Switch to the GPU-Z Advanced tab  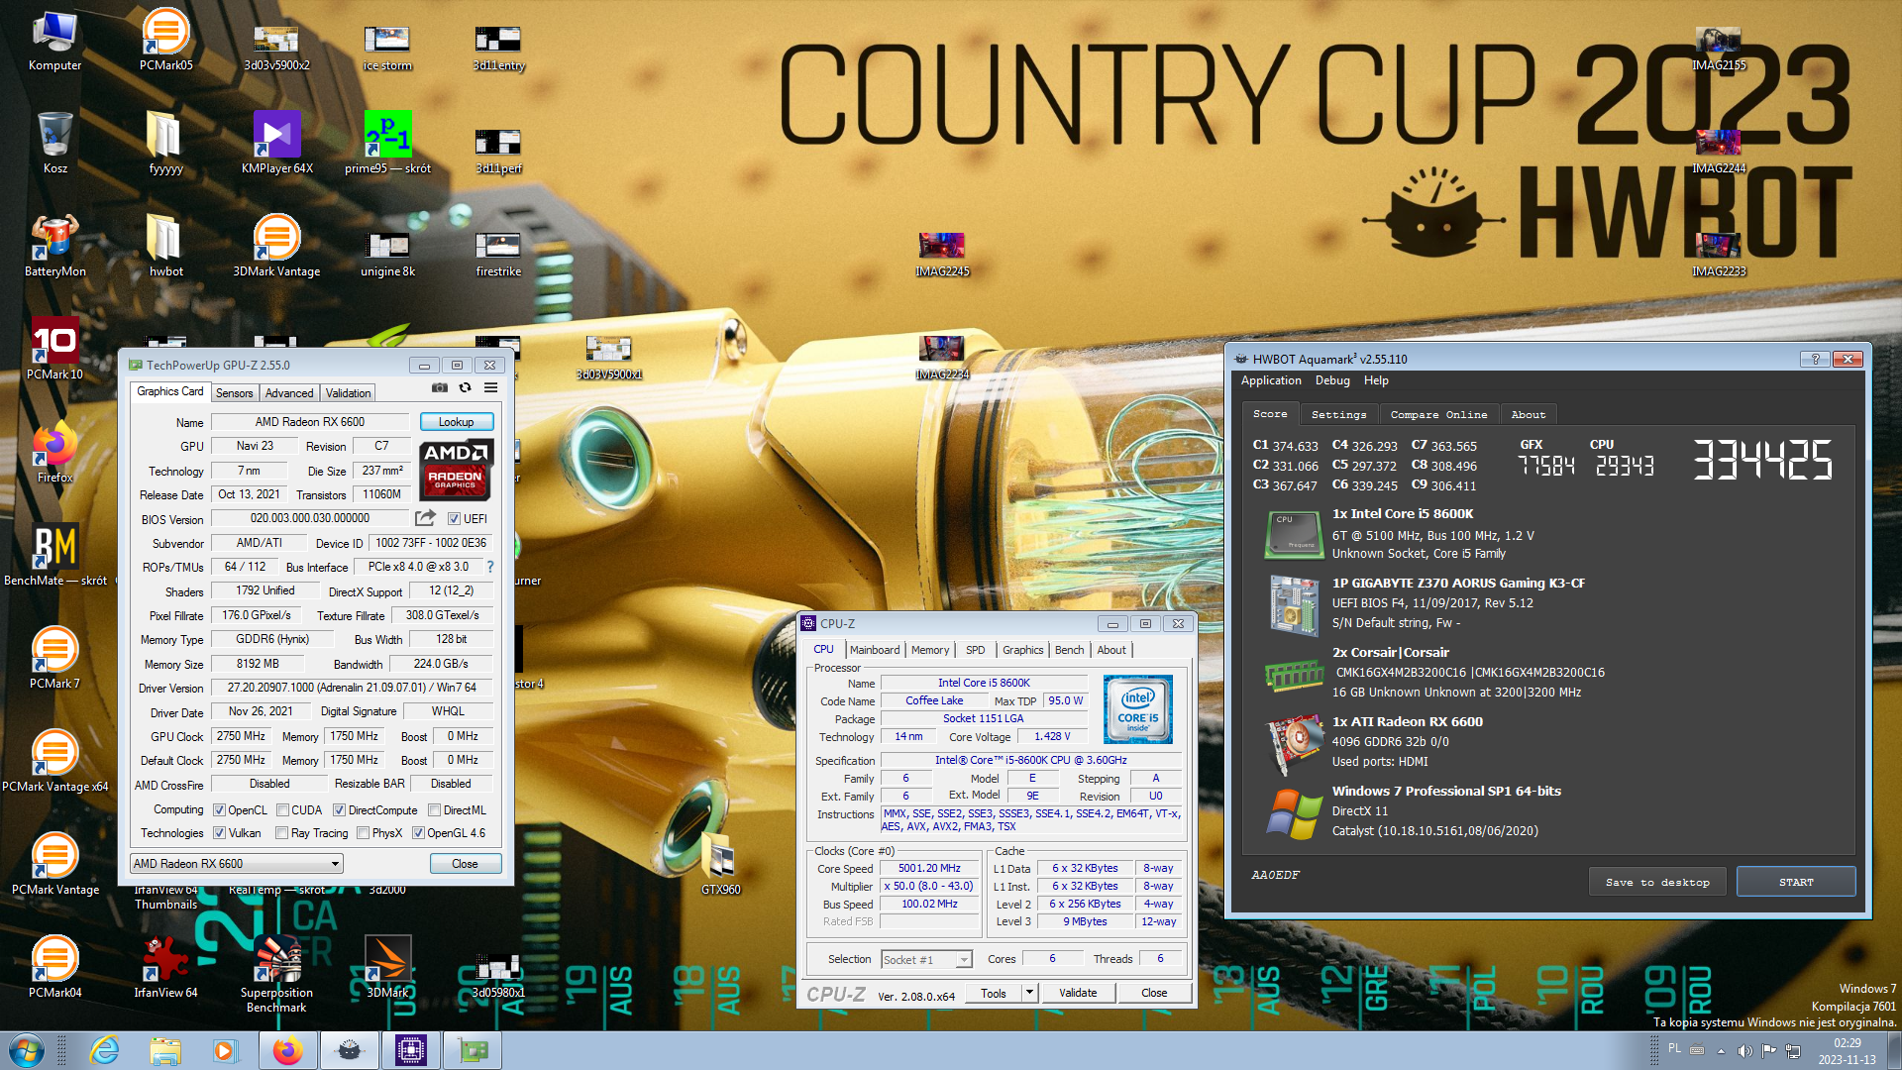click(x=289, y=393)
